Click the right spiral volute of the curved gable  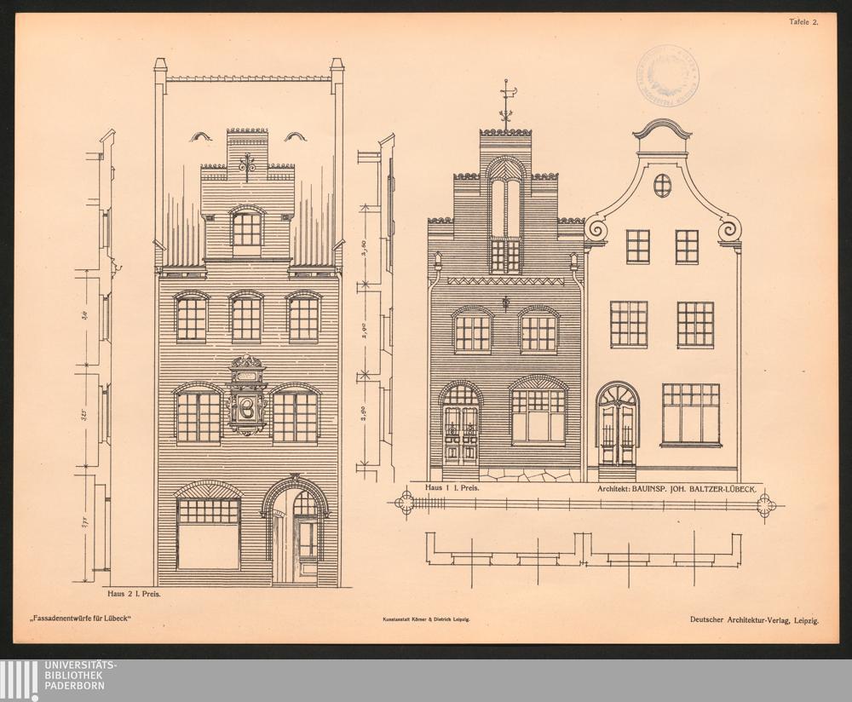[729, 228]
